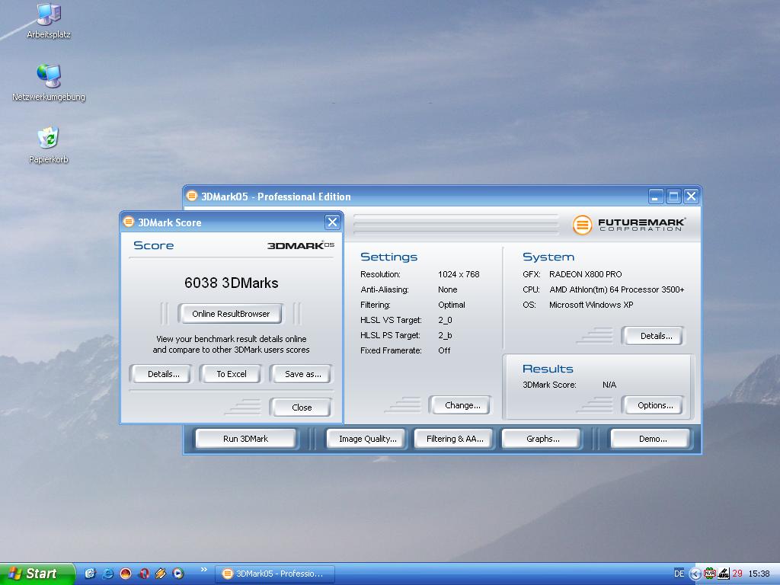The image size is (780, 585).
Task: Close the 3DMark05 main window
Action: (692, 197)
